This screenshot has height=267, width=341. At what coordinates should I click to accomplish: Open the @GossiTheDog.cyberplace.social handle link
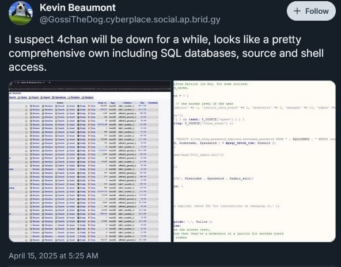click(130, 20)
